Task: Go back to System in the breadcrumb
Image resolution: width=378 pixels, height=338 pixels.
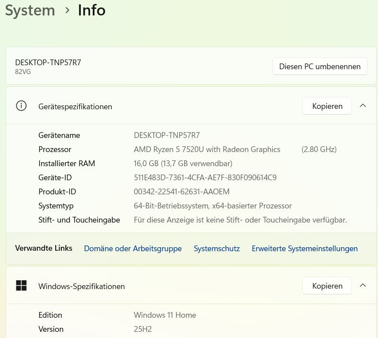Action: (30, 10)
